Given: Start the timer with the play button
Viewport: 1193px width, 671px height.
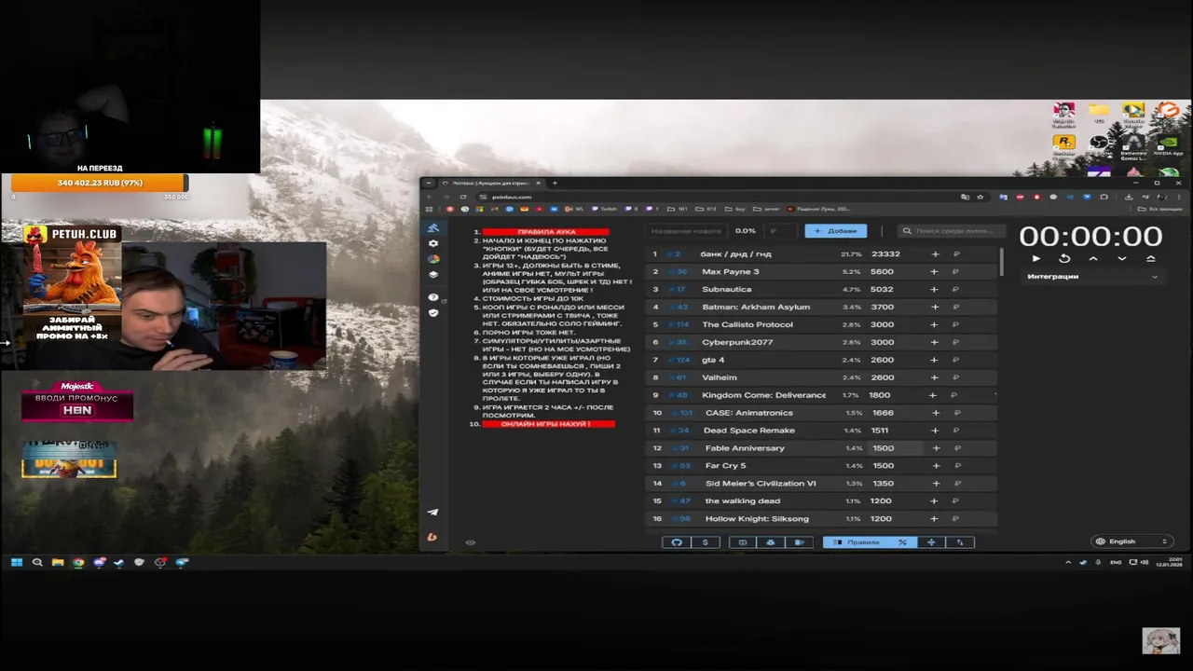Looking at the screenshot, I should [x=1035, y=258].
